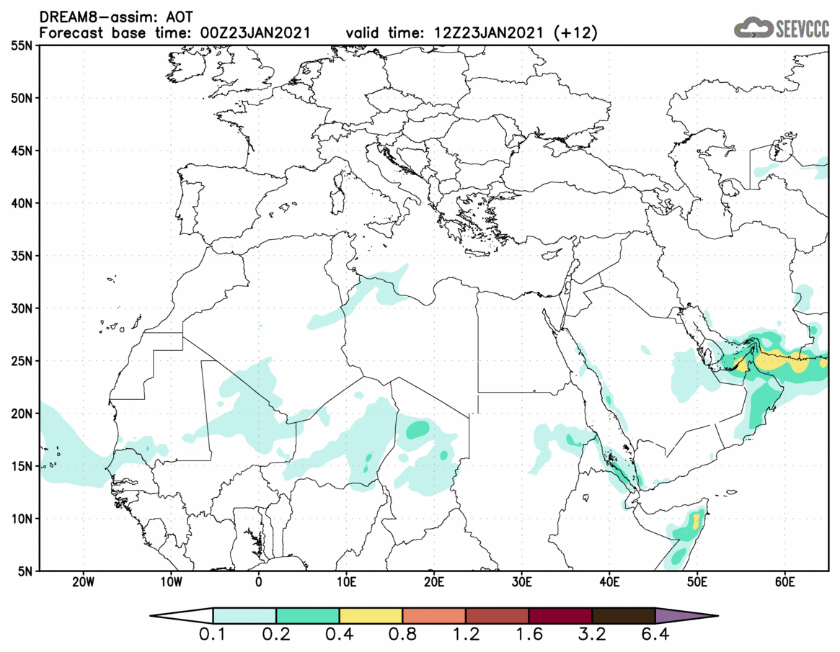
Task: Click the '20E' longitude label
Action: pos(434,582)
